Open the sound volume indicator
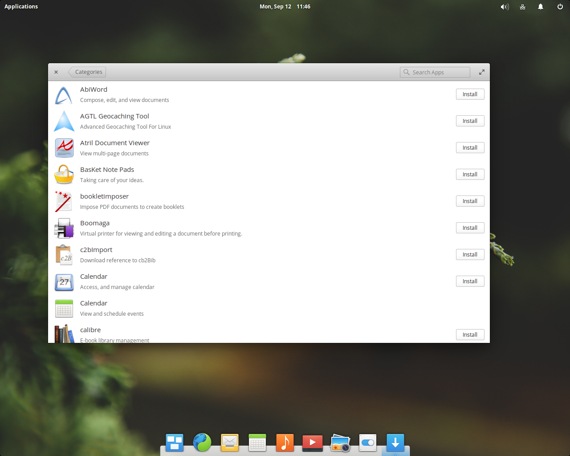Screen dimensions: 570x456 point(505,7)
